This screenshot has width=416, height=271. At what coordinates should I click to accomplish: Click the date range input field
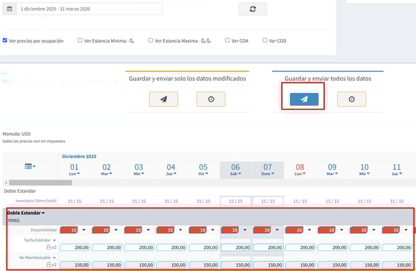click(x=90, y=9)
